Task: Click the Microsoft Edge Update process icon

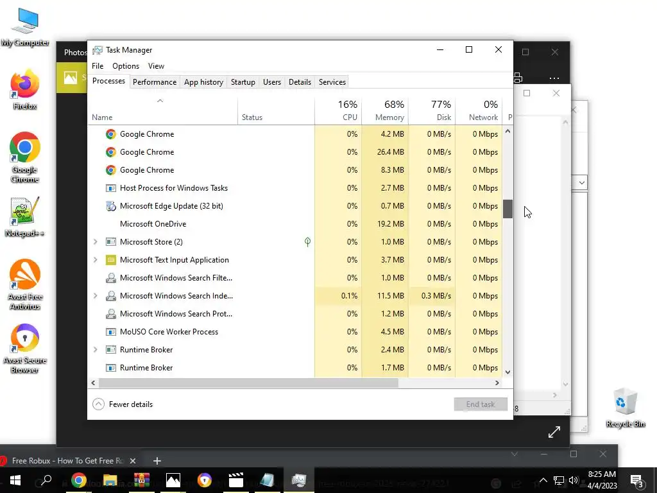Action: coord(110,206)
